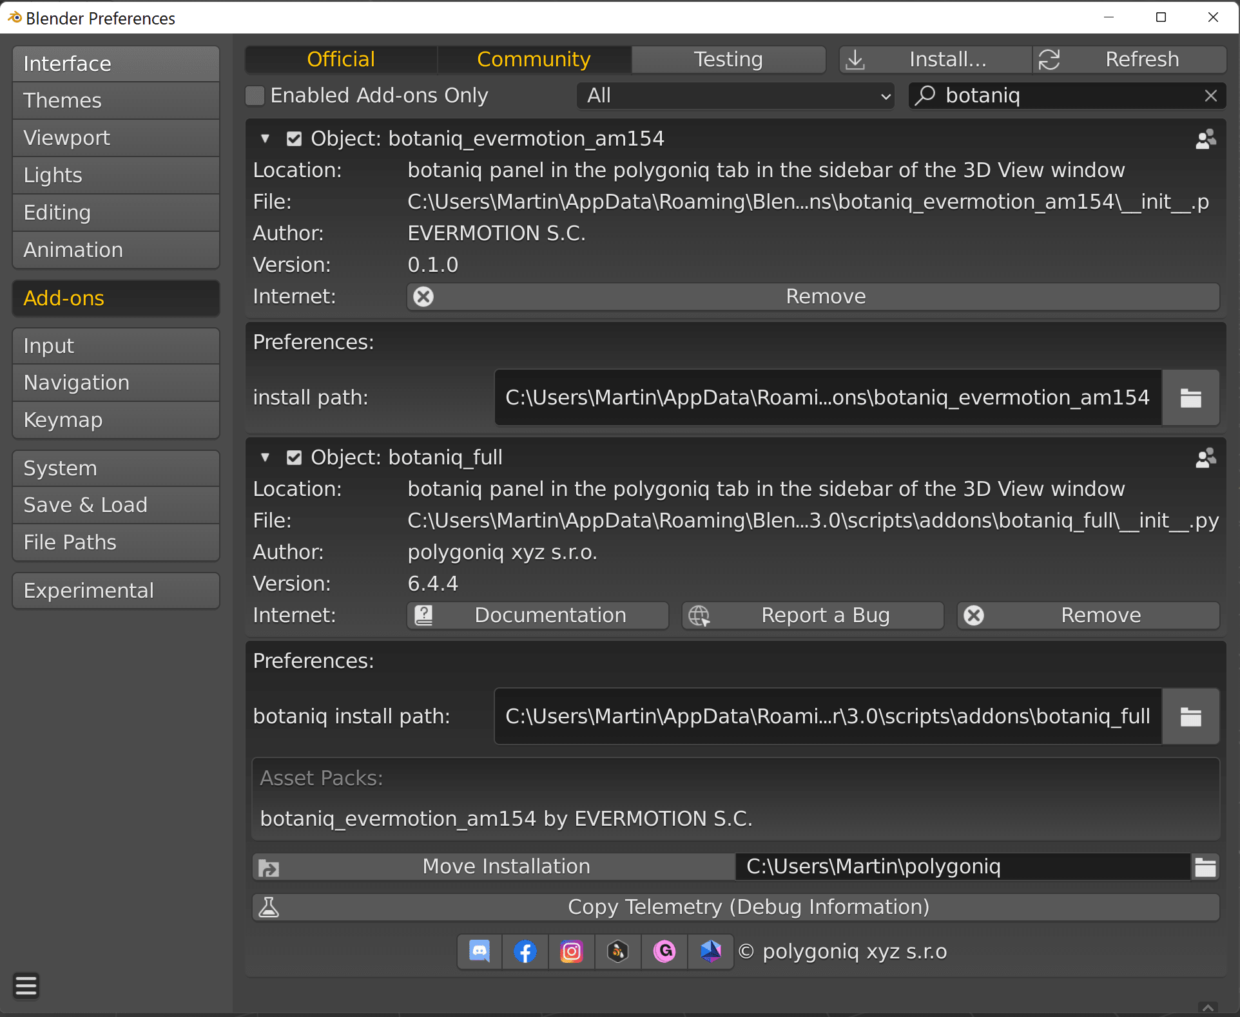This screenshot has height=1017, width=1240.
Task: Collapse the botaniq_full addon expander arrow
Action: (x=266, y=457)
